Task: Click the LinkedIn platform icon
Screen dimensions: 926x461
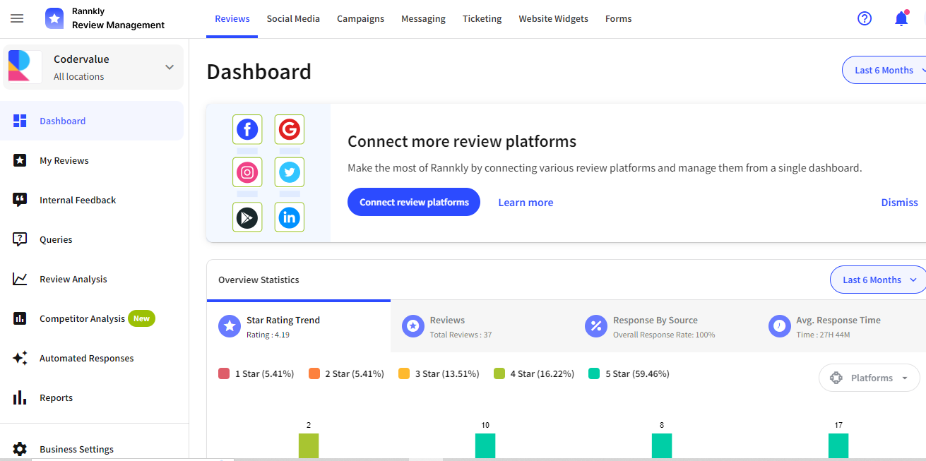Action: coord(290,217)
